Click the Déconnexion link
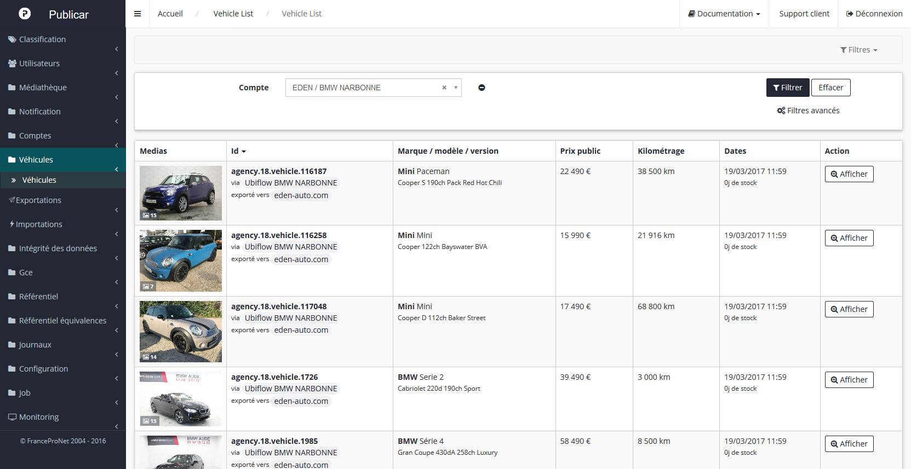 (x=874, y=14)
